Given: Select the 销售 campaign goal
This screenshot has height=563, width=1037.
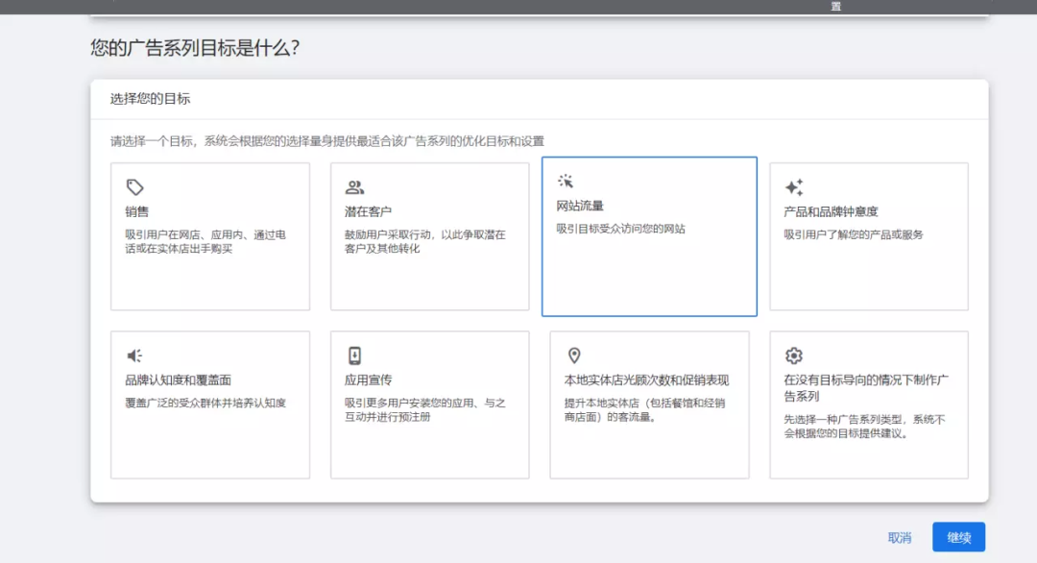Looking at the screenshot, I should 209,235.
